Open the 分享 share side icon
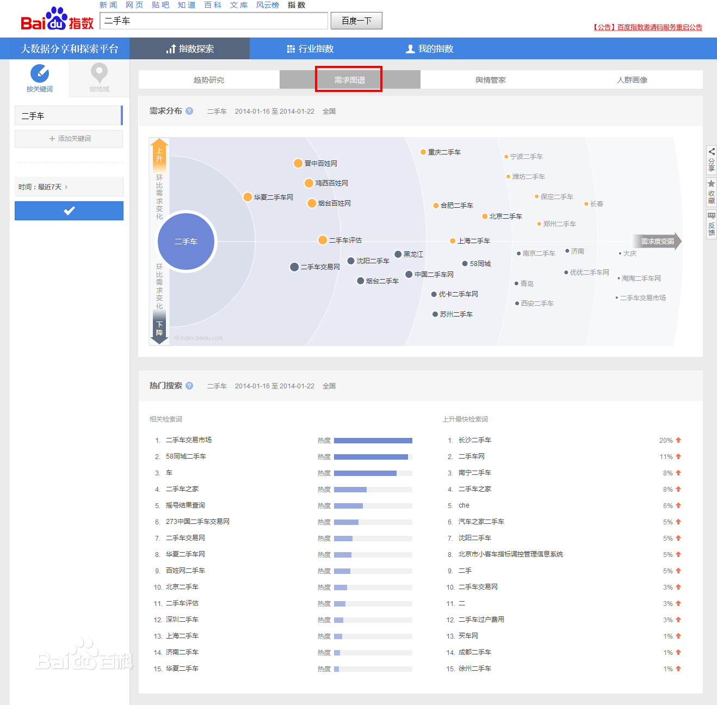The height and width of the screenshot is (705, 717). click(x=712, y=160)
